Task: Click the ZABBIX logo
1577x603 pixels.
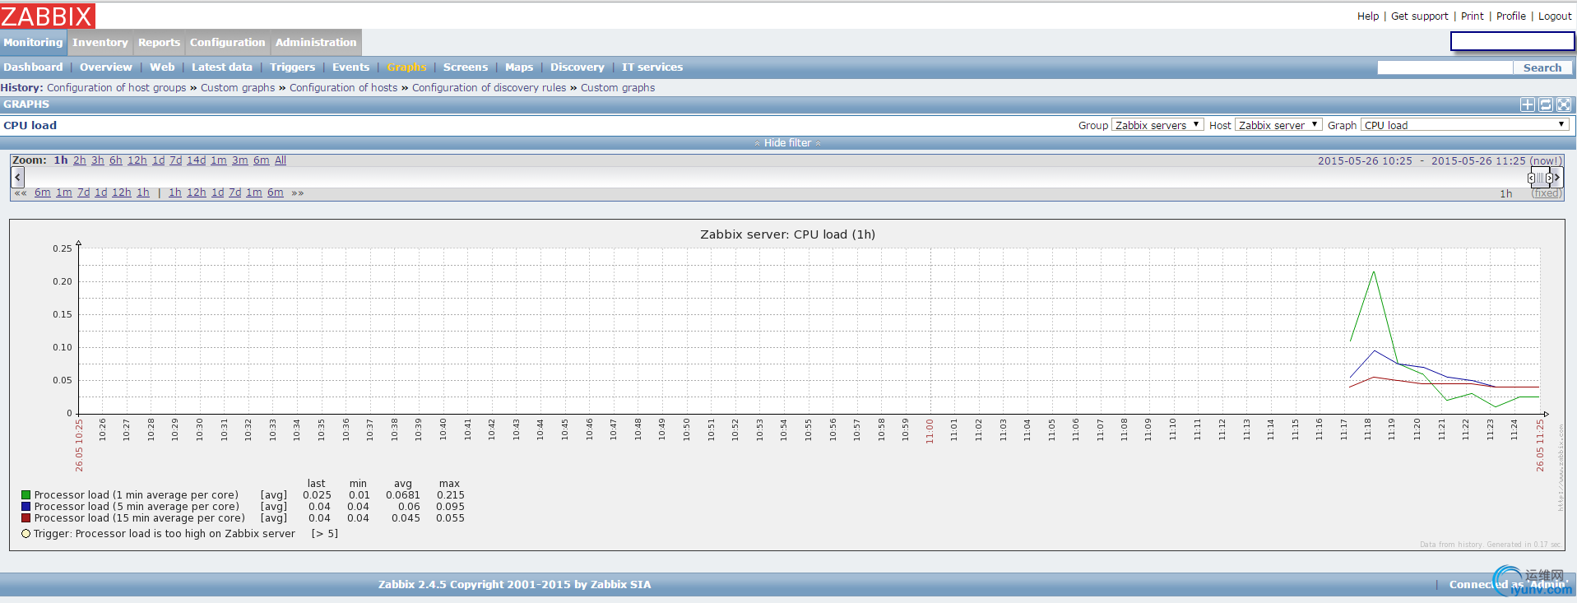Action: (x=48, y=16)
